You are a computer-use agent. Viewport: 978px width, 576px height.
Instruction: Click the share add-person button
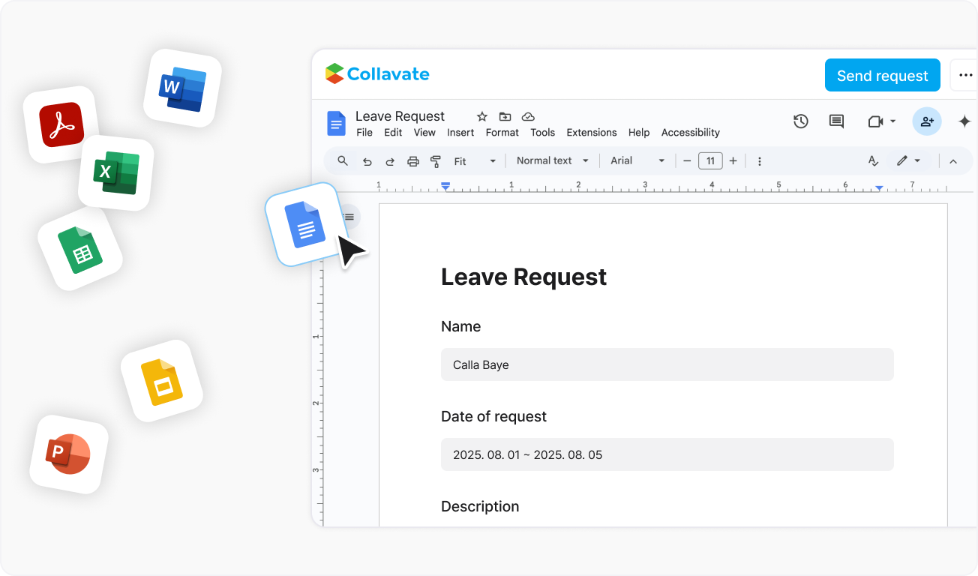(927, 121)
